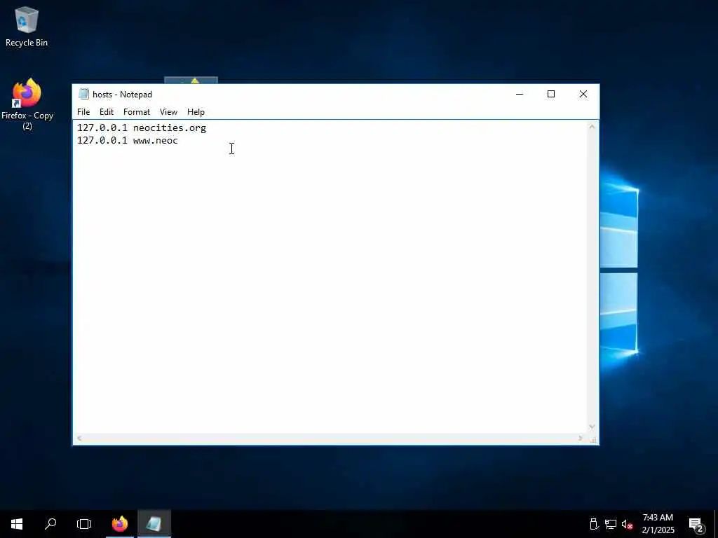Viewport: 718px width, 538px height.
Task: Open the network status tray icon
Action: click(611, 524)
